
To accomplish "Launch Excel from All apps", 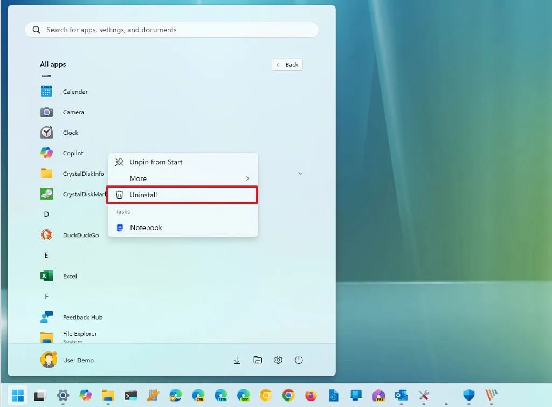I will tap(70, 275).
